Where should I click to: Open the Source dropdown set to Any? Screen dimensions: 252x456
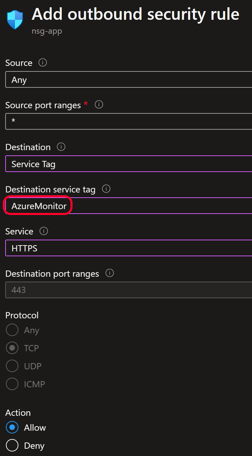(x=129, y=80)
